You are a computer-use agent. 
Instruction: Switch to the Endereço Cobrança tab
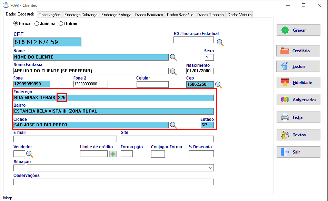[x=81, y=15]
